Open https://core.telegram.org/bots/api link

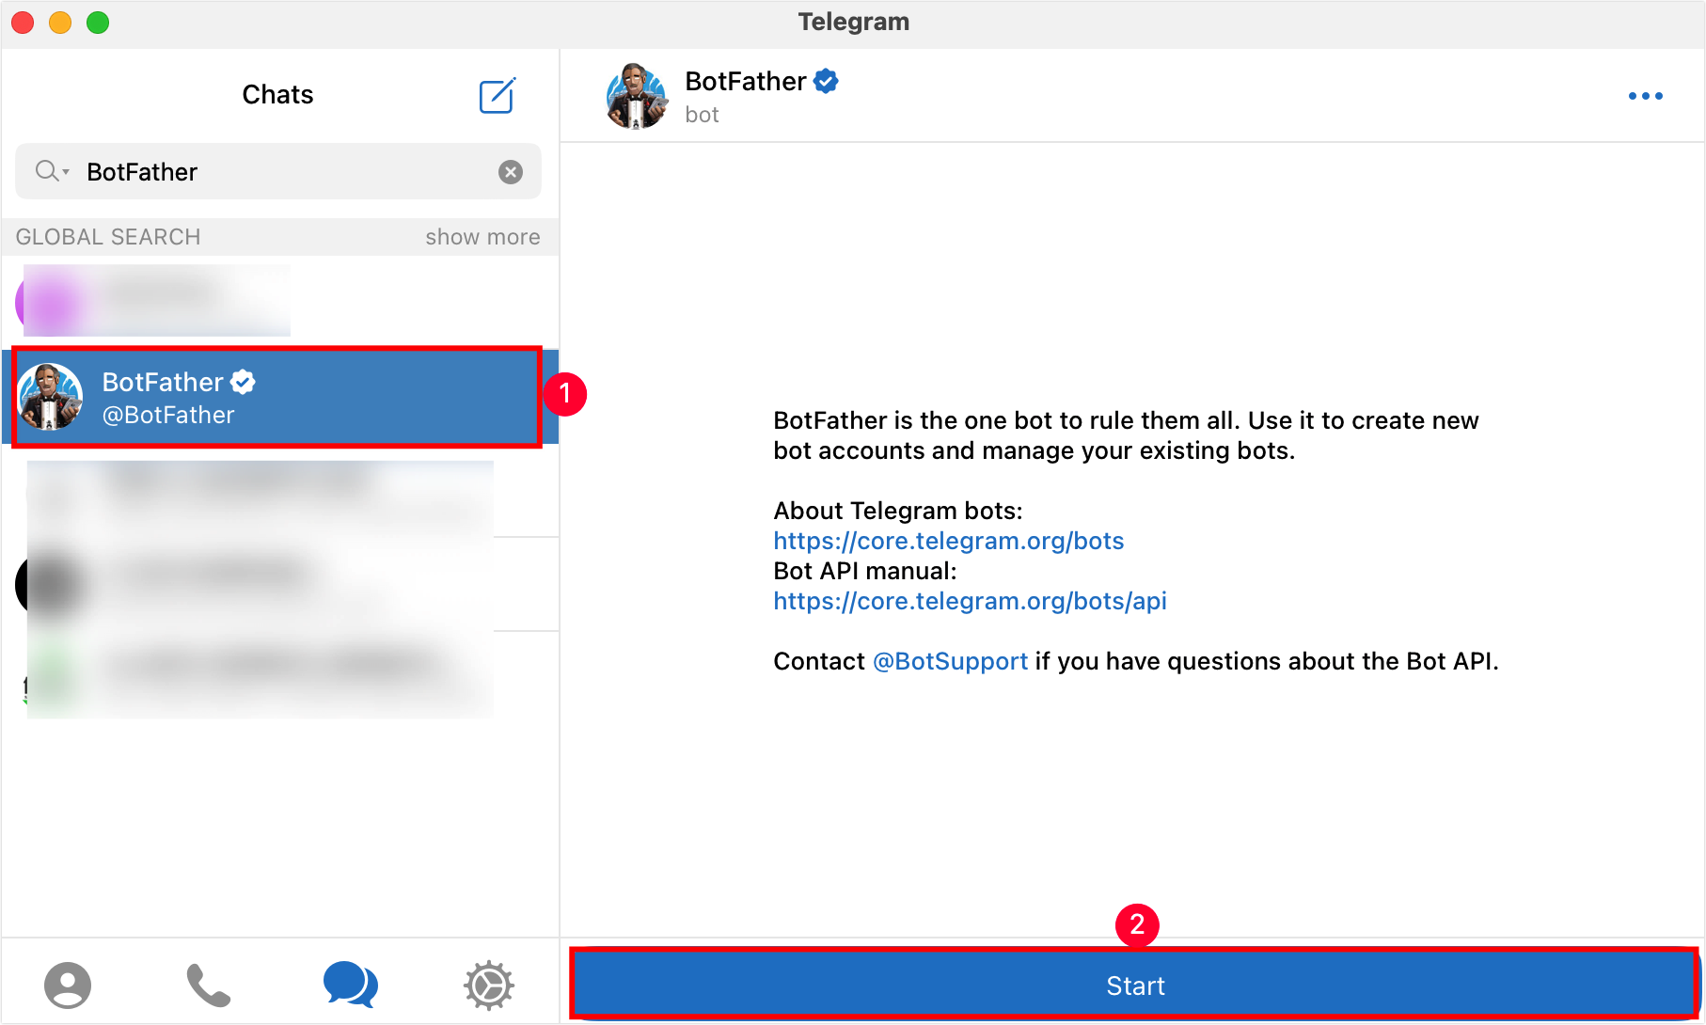pyautogui.click(x=970, y=601)
